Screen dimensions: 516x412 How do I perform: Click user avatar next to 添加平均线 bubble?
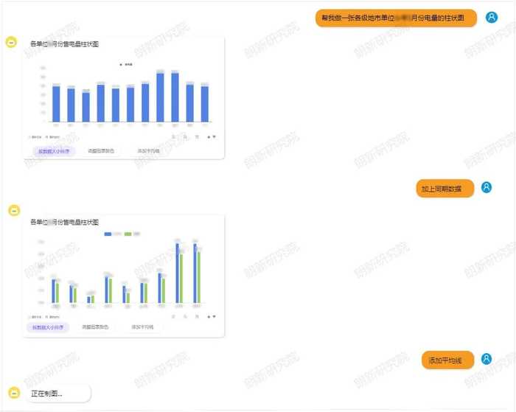point(487,360)
